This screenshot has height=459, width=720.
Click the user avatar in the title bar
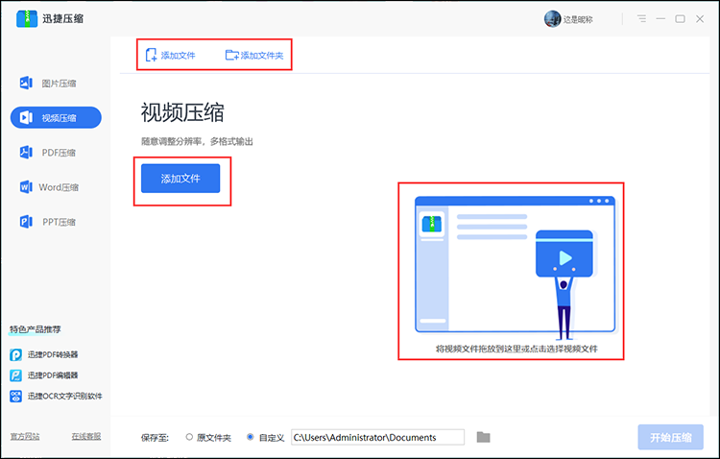pos(552,19)
